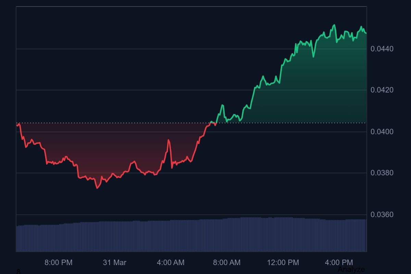Select the 12:00 PM time marker
This screenshot has height=274, width=411.
283,263
